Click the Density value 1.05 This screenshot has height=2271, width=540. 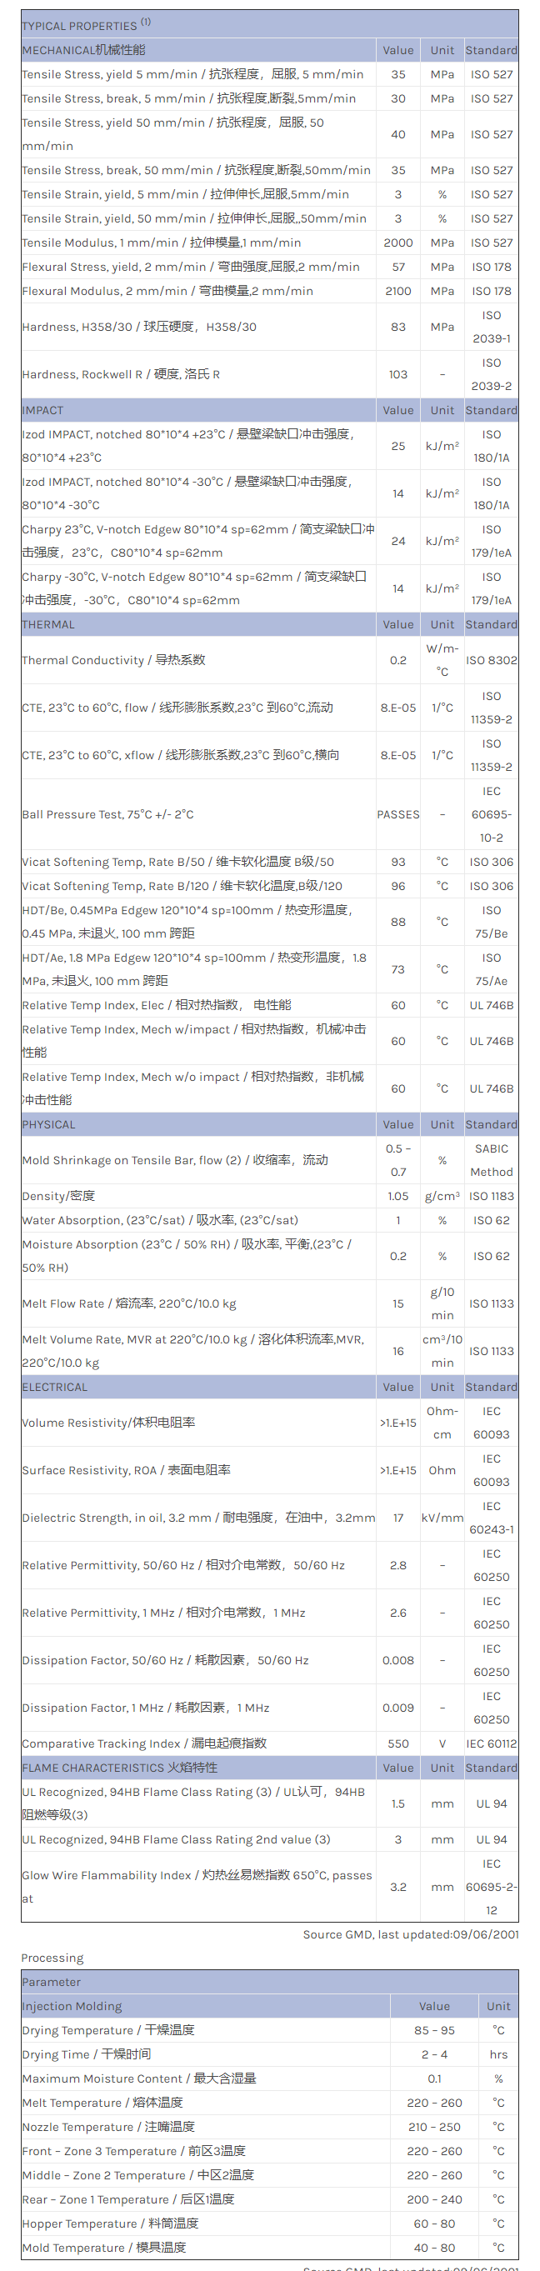[397, 1196]
